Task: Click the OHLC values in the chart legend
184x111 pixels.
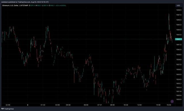Action: pyautogui.click(x=47, y=5)
